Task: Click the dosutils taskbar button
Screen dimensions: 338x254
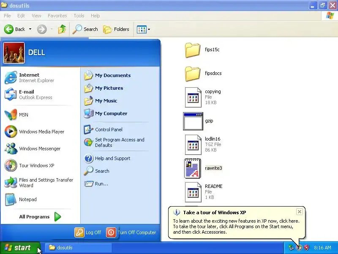Action: point(79,248)
